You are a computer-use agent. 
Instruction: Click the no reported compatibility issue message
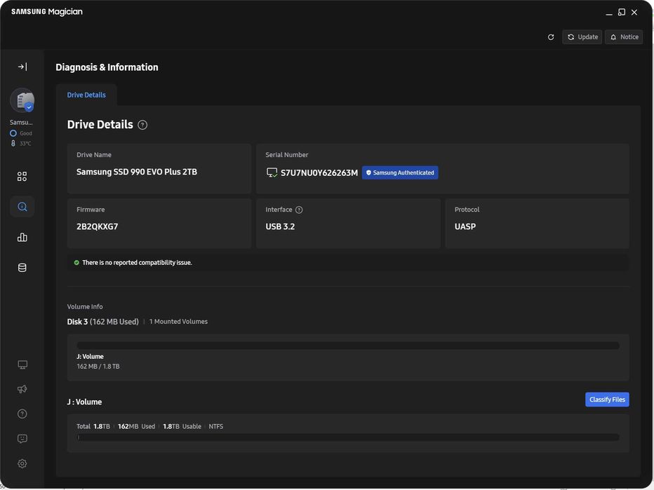tap(137, 262)
